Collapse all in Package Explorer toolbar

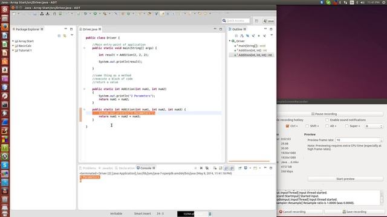point(59,36)
